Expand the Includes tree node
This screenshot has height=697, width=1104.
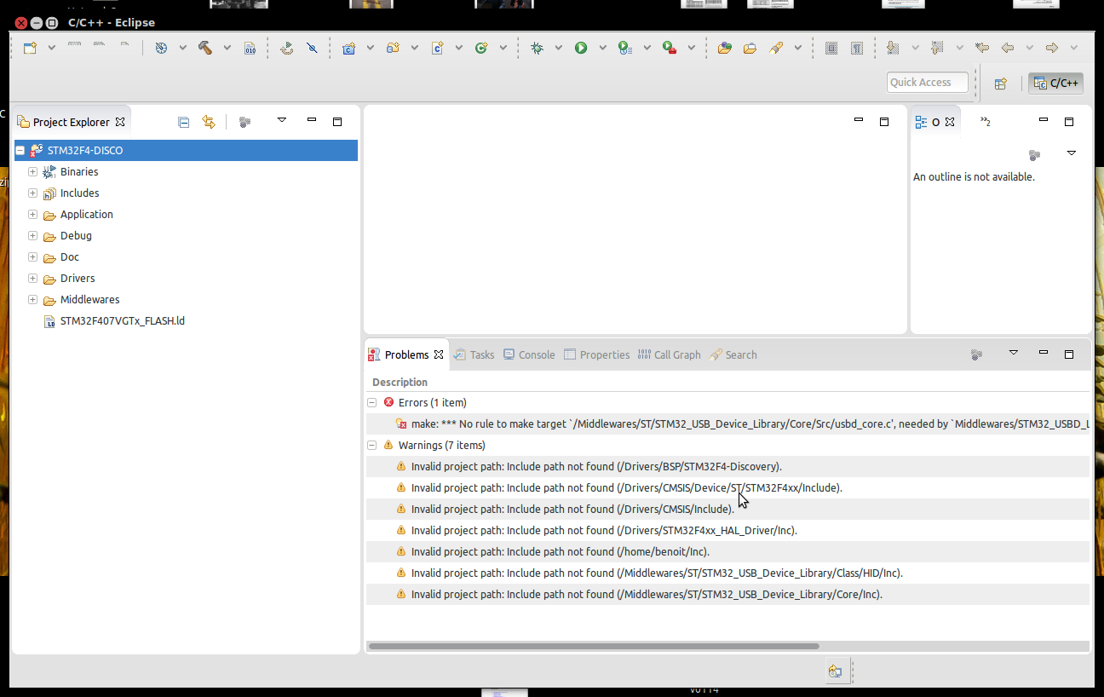[x=32, y=193]
